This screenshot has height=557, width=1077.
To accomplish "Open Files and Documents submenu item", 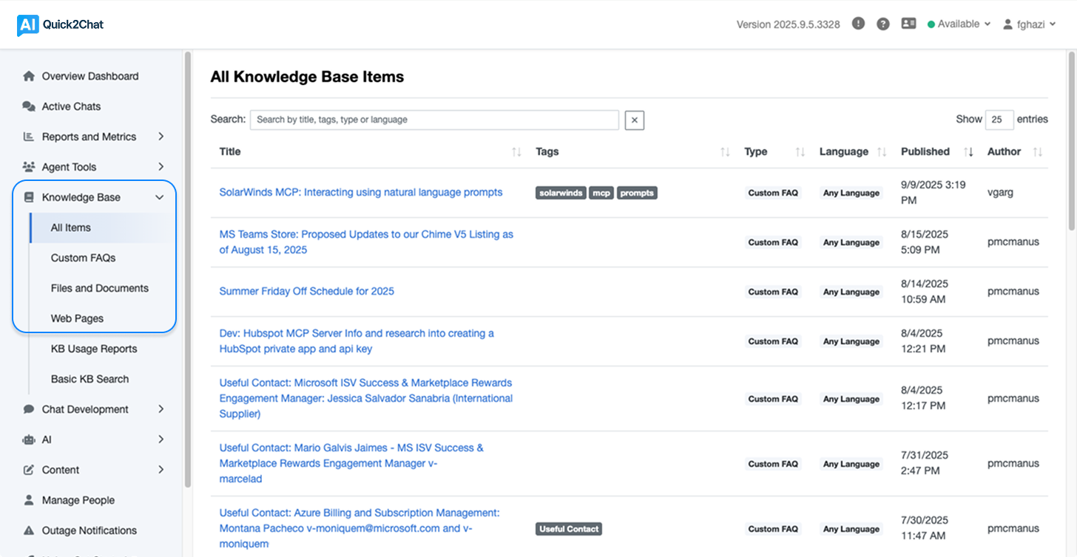I will click(99, 288).
